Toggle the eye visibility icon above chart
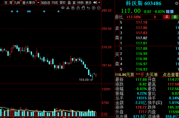179x118 pixels. [63, 8]
